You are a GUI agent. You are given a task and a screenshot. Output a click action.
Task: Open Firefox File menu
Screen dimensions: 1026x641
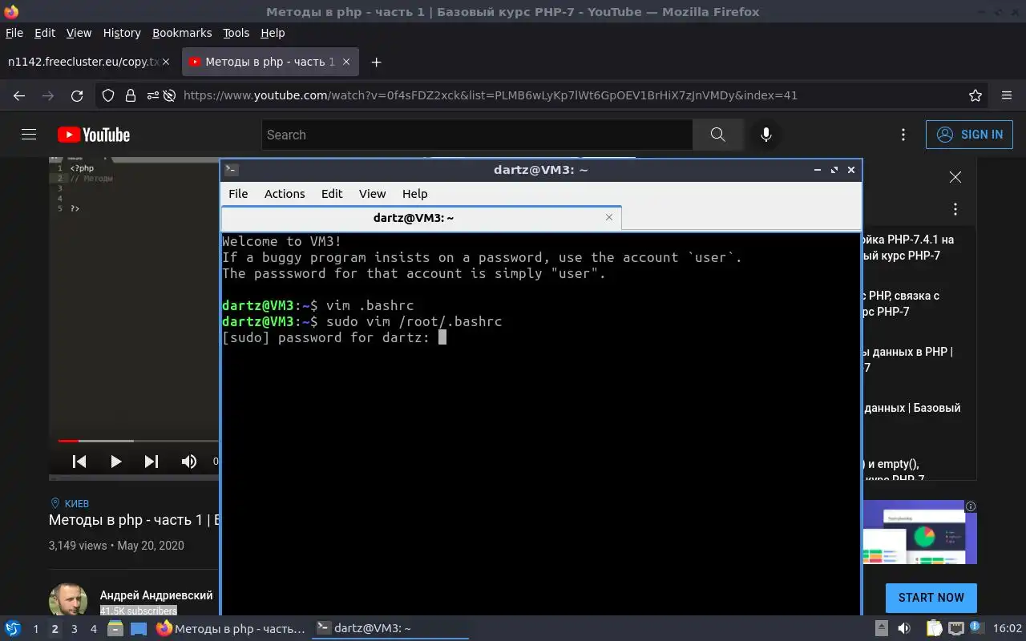click(x=14, y=33)
